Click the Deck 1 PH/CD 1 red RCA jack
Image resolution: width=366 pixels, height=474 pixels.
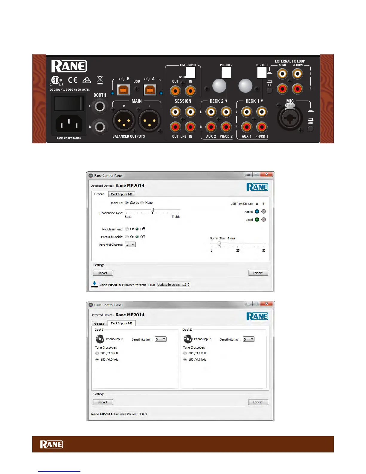[262, 127]
